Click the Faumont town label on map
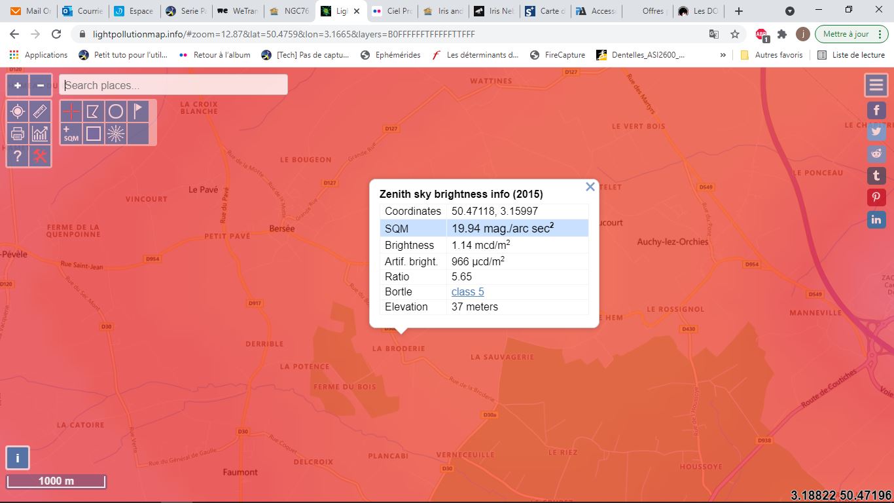Image resolution: width=894 pixels, height=503 pixels. coord(240,472)
